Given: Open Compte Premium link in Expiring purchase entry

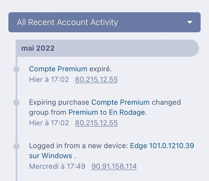Looking at the screenshot, I should 121,102.
